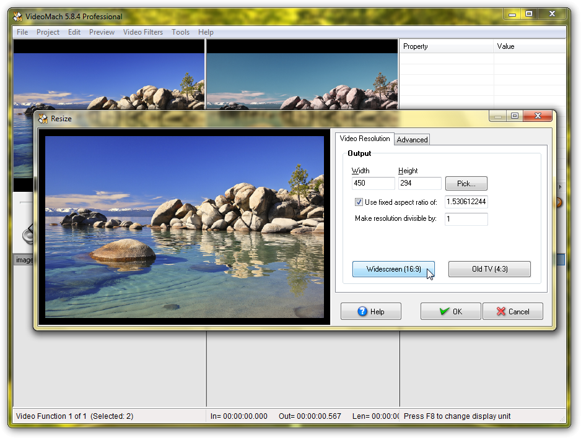Open the Tools menu
Viewport: 581px width, 438px height.
pyautogui.click(x=181, y=32)
